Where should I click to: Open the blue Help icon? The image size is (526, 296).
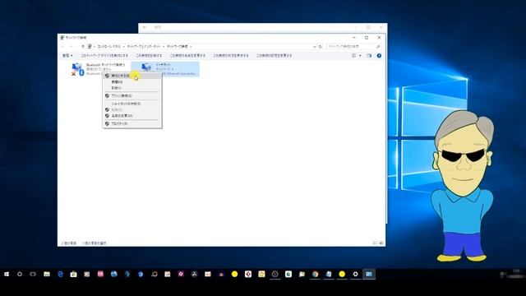379,56
